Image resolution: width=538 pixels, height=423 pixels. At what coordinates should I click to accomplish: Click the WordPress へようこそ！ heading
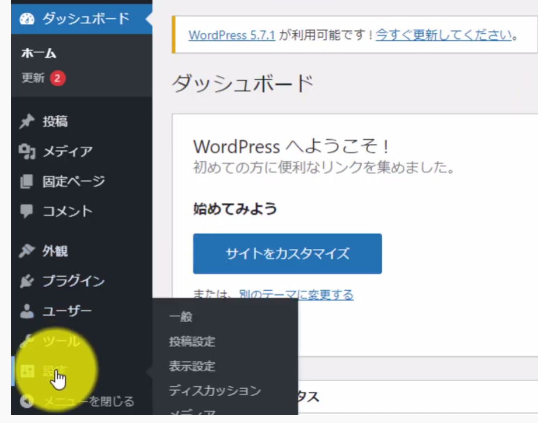click(x=291, y=146)
